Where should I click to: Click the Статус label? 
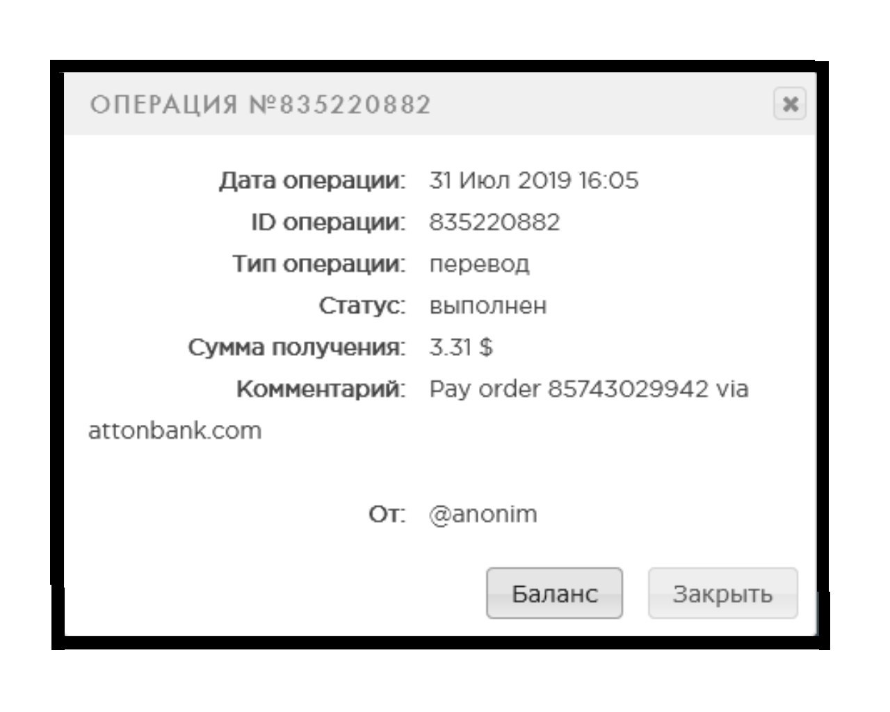click(x=362, y=306)
